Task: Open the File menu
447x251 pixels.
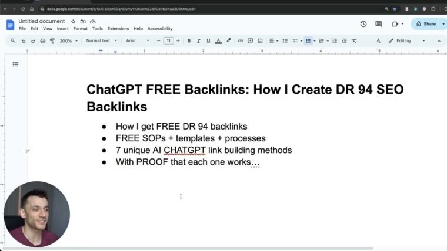Action: [x=22, y=29]
